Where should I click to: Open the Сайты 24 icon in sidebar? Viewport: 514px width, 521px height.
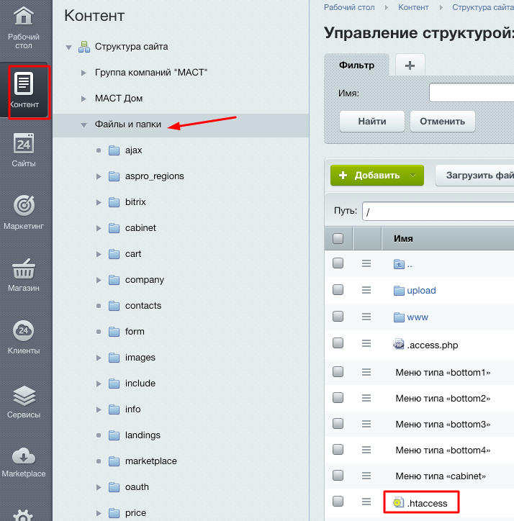click(x=24, y=143)
